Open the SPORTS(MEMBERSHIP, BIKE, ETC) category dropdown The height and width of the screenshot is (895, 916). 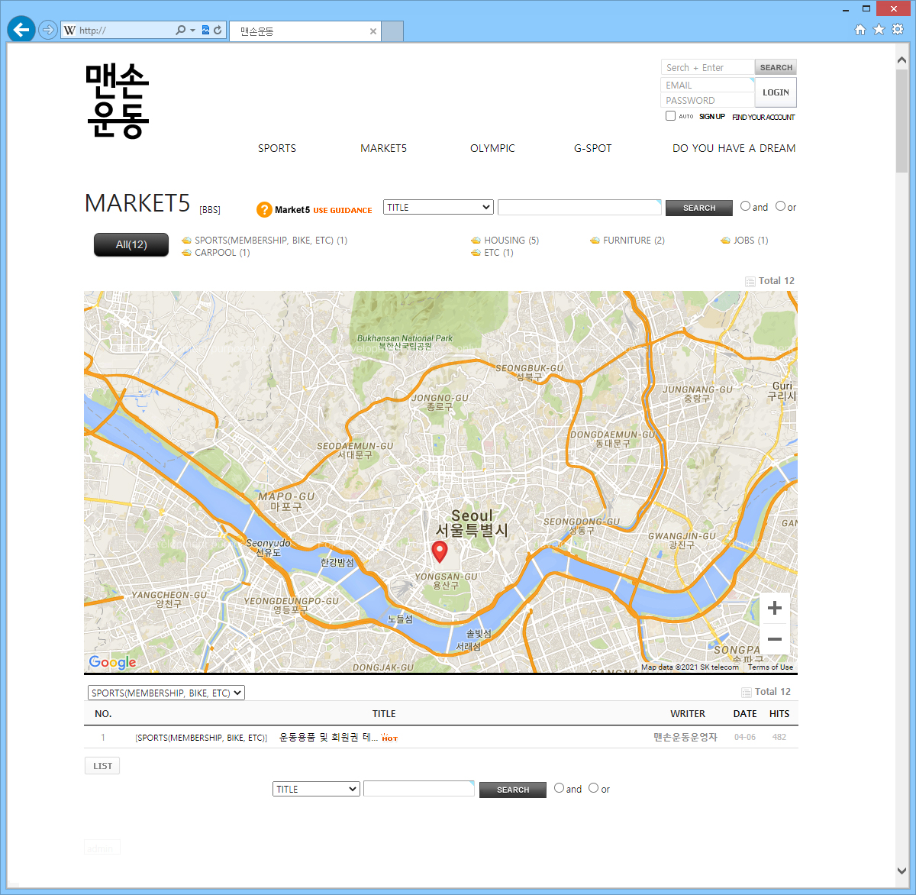click(x=166, y=693)
